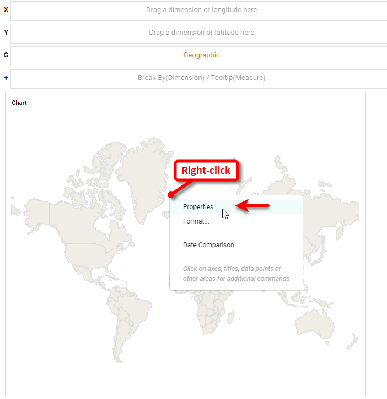Image resolution: width=387 pixels, height=399 pixels.
Task: Click the red Right-click callout label
Action: (206, 171)
